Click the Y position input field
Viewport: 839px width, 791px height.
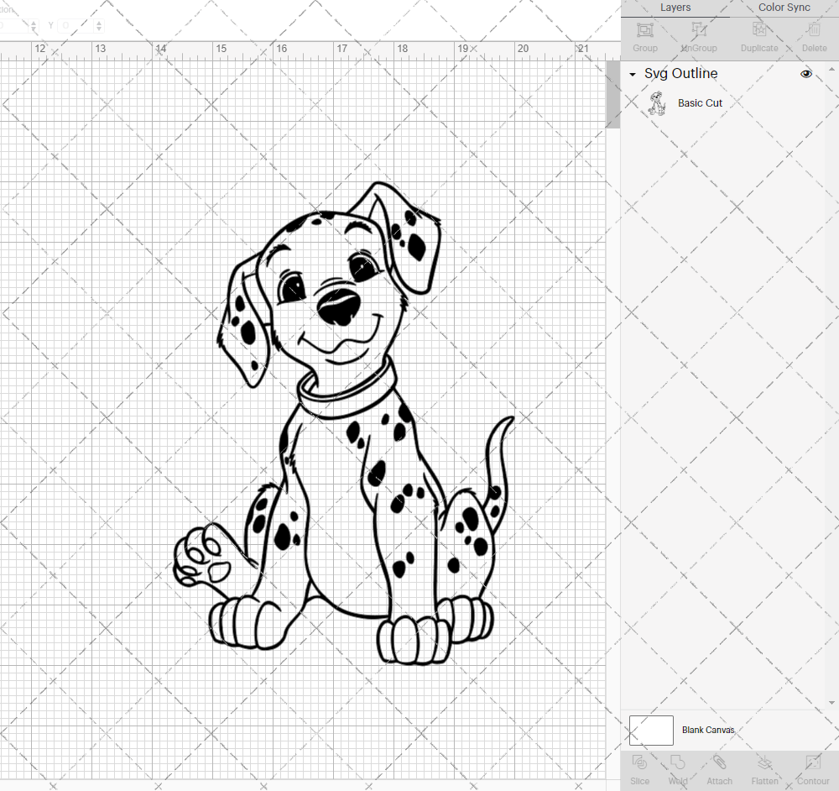[x=76, y=25]
